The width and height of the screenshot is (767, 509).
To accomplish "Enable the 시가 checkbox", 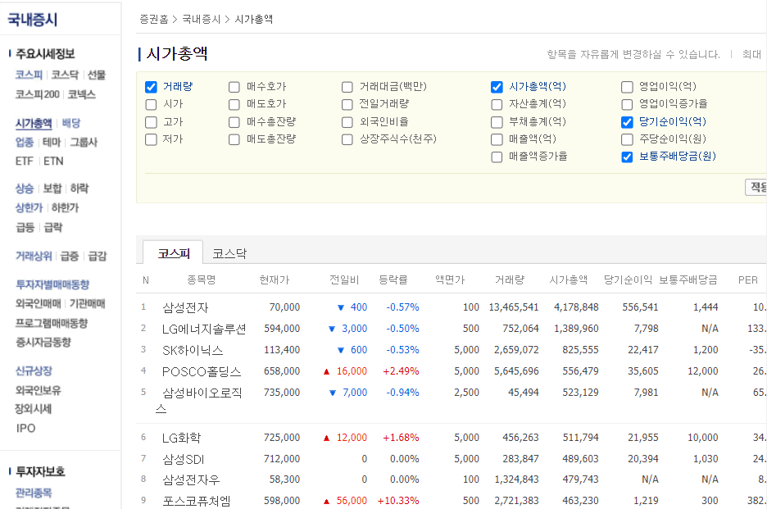I will [x=151, y=104].
